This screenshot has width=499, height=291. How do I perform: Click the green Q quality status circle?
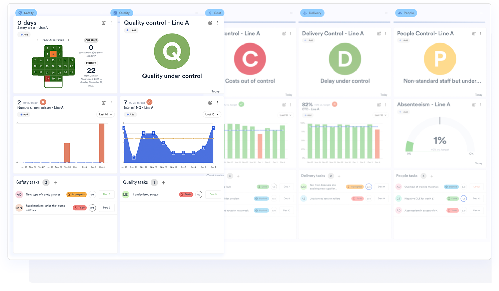pyautogui.click(x=172, y=51)
